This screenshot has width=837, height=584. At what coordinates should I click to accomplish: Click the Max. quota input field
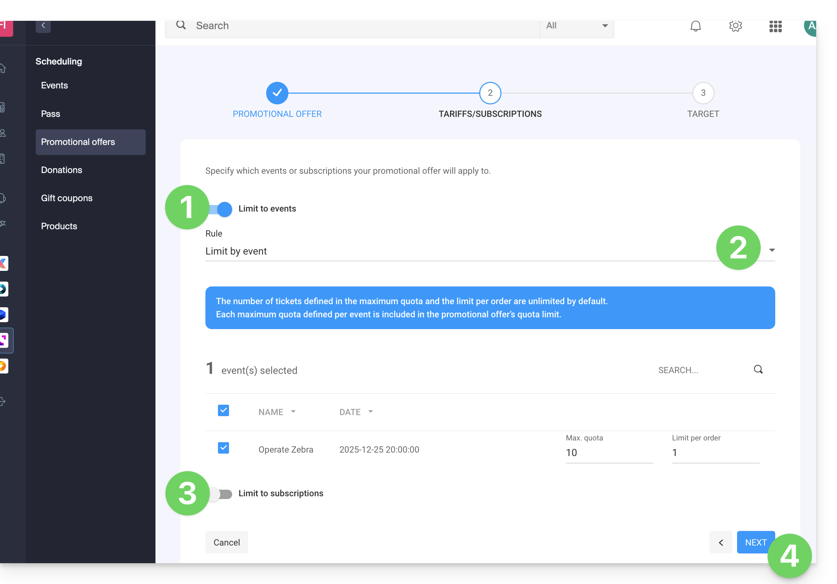coord(609,453)
